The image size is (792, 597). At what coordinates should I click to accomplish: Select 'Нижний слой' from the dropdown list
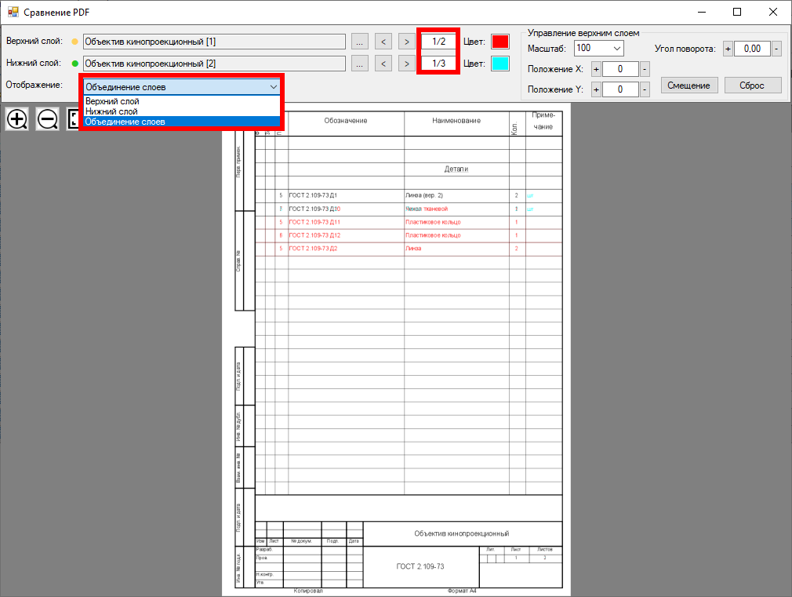[111, 111]
